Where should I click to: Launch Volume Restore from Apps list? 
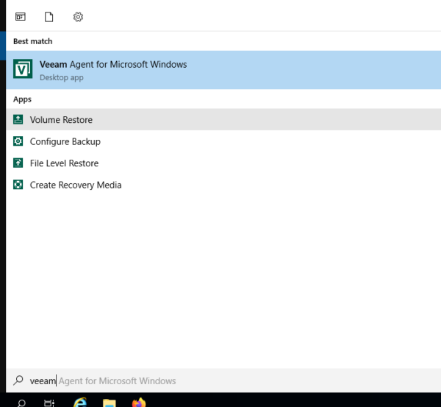(61, 120)
